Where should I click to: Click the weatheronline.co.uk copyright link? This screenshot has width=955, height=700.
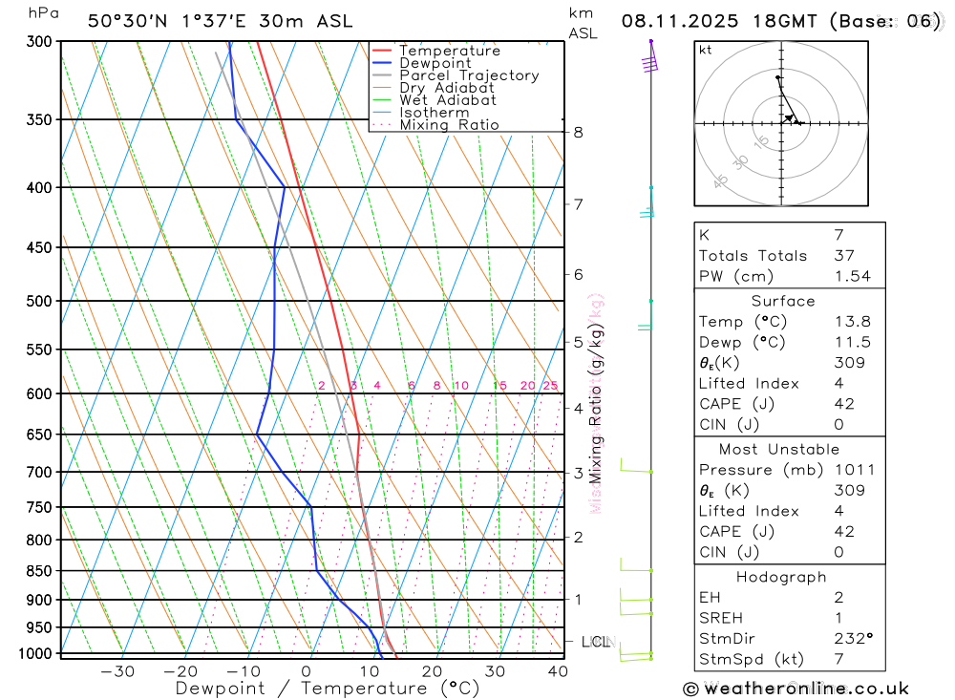[796, 689]
